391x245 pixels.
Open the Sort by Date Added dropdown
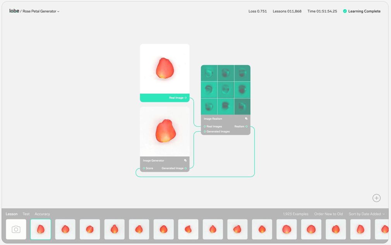(x=366, y=214)
